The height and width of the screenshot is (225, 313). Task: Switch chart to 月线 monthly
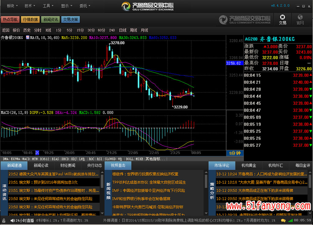point(144,30)
